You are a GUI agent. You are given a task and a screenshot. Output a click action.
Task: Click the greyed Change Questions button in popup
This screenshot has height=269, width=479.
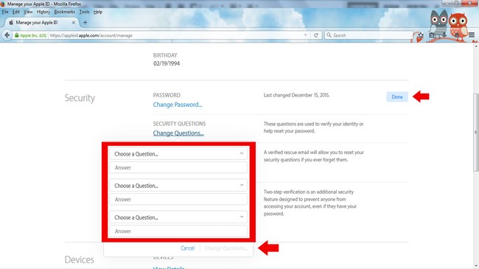(226, 248)
